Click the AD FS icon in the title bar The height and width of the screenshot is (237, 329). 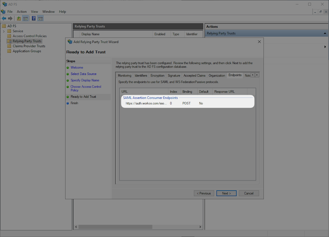coord(4,4)
